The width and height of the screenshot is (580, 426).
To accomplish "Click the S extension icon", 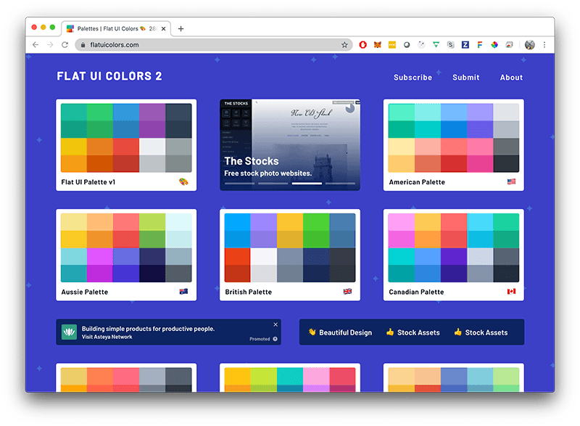I will click(450, 45).
